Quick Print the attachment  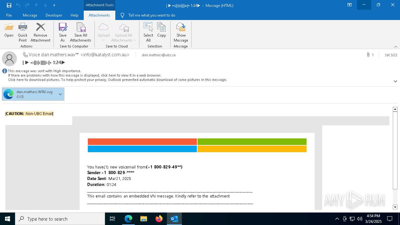[22, 32]
